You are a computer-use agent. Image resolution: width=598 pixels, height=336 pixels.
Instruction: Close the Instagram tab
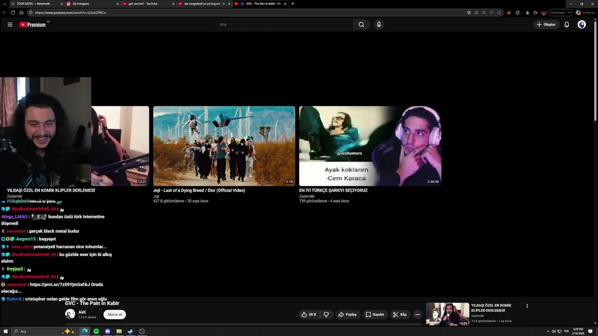(118, 4)
